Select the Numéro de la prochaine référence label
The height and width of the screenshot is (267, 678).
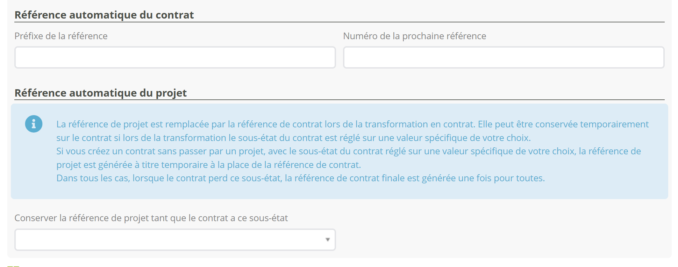415,36
